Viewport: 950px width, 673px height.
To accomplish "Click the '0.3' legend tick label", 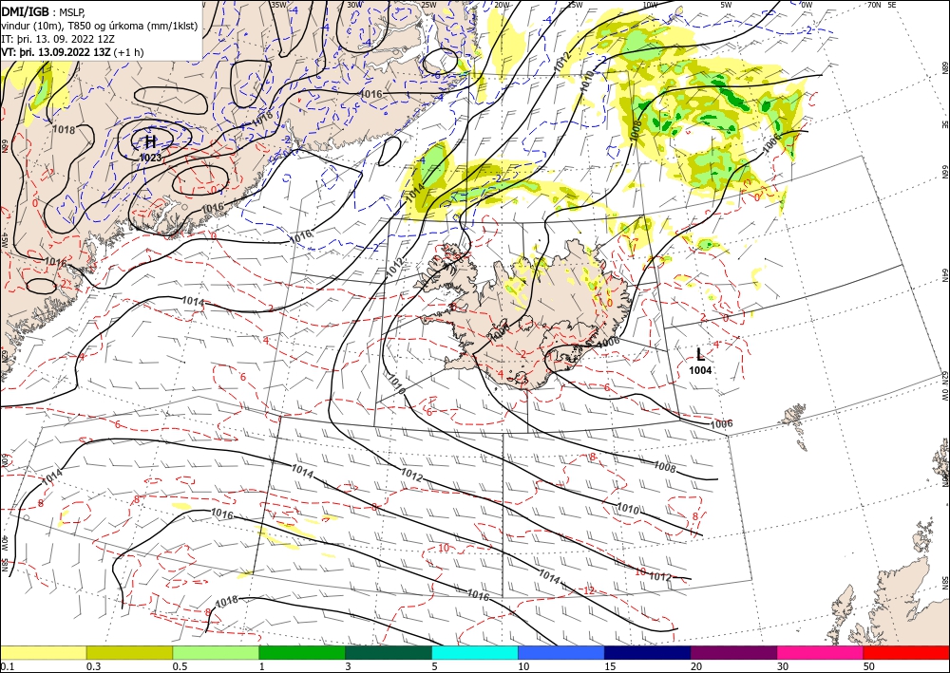I will [93, 666].
